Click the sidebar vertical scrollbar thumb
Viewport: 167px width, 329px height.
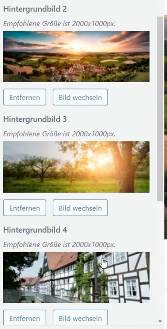160,109
